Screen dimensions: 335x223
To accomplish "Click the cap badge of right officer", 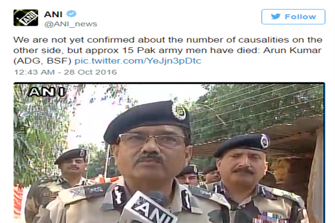I will pos(265,141).
